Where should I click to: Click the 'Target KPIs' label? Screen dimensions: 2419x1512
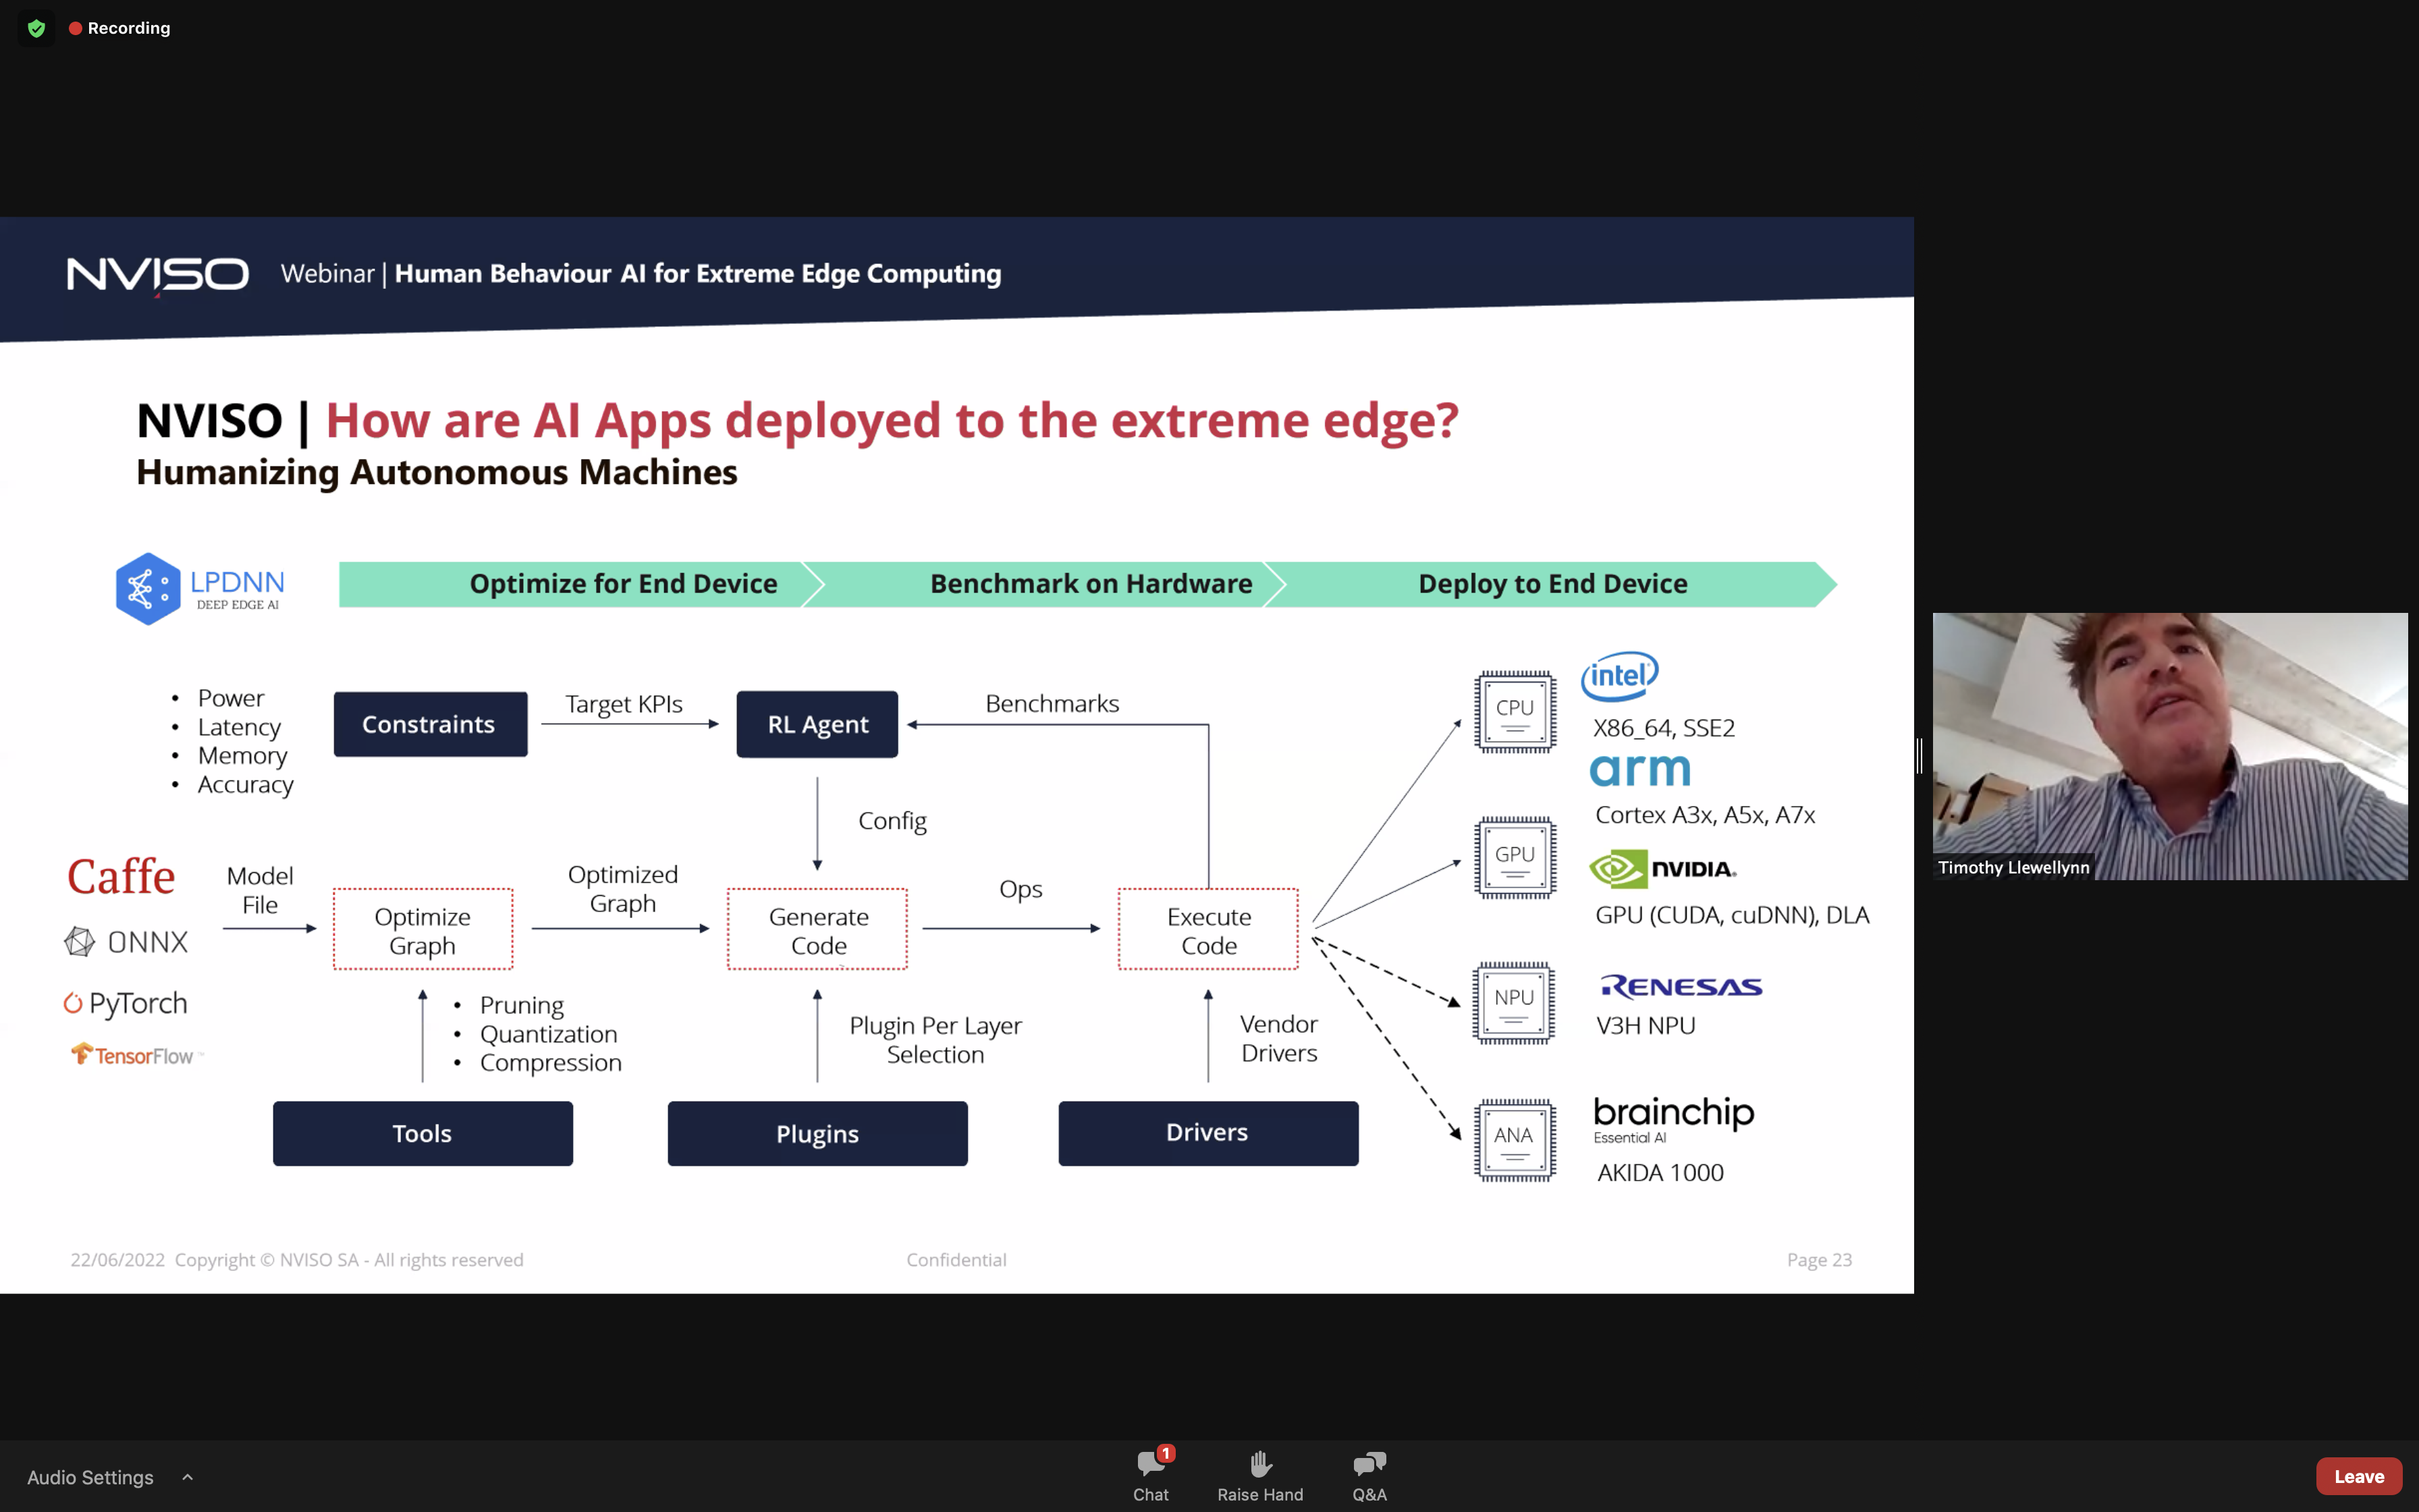[624, 704]
